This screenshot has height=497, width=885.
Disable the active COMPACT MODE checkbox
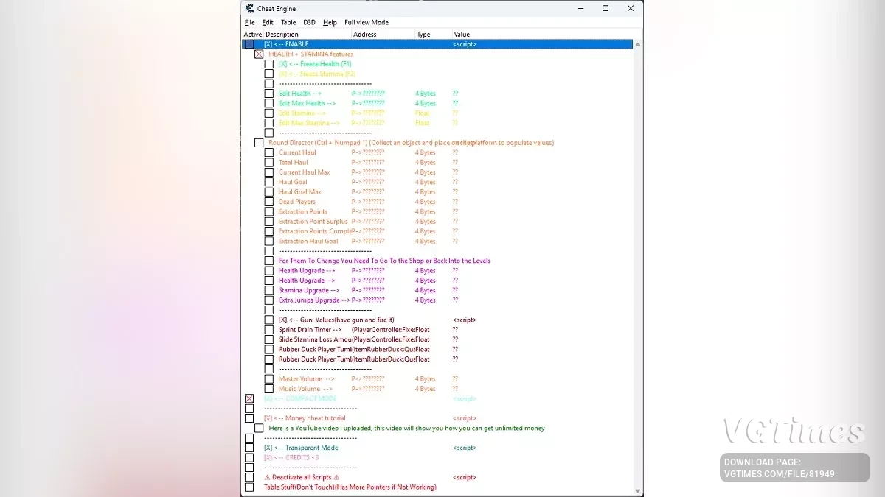(249, 398)
